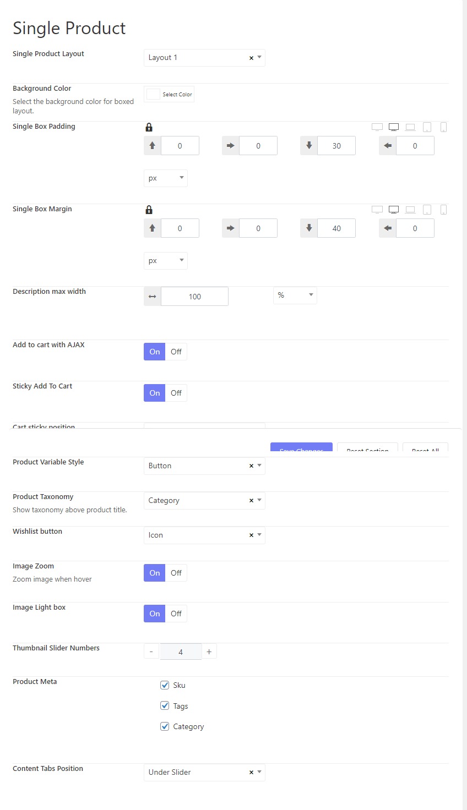This screenshot has width=467, height=810.
Task: Open the Product Variable Style dropdown
Action: [x=204, y=466]
